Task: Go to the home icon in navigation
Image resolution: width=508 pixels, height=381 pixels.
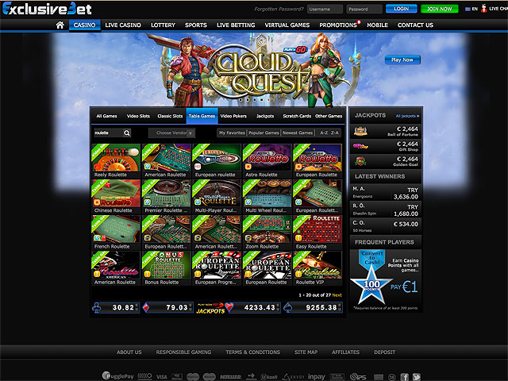Action: click(x=60, y=25)
